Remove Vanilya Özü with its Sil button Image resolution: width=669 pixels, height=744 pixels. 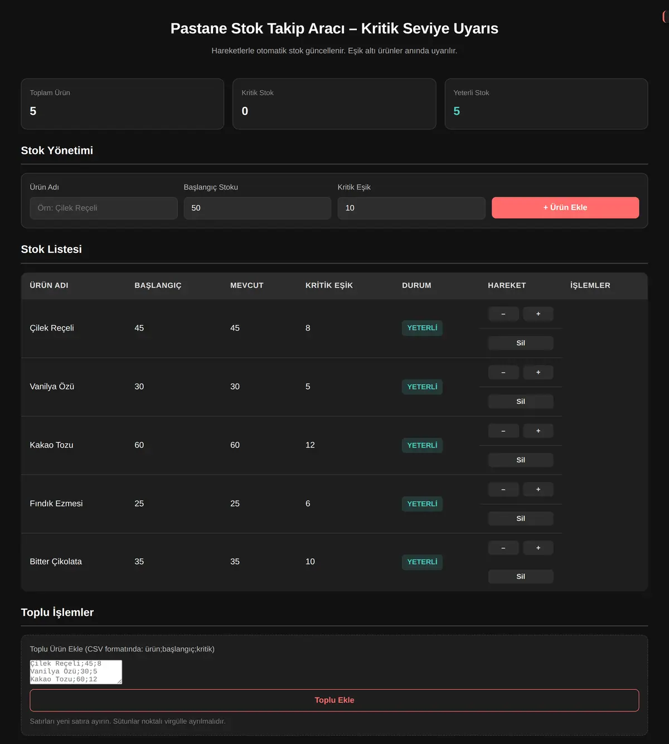521,401
